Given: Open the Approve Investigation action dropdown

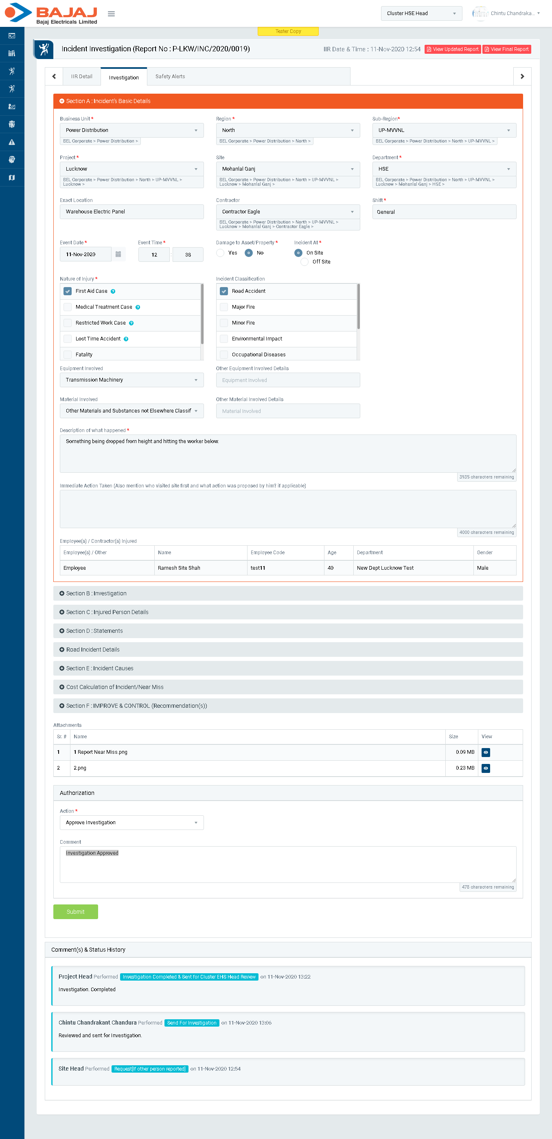Looking at the screenshot, I should (131, 823).
